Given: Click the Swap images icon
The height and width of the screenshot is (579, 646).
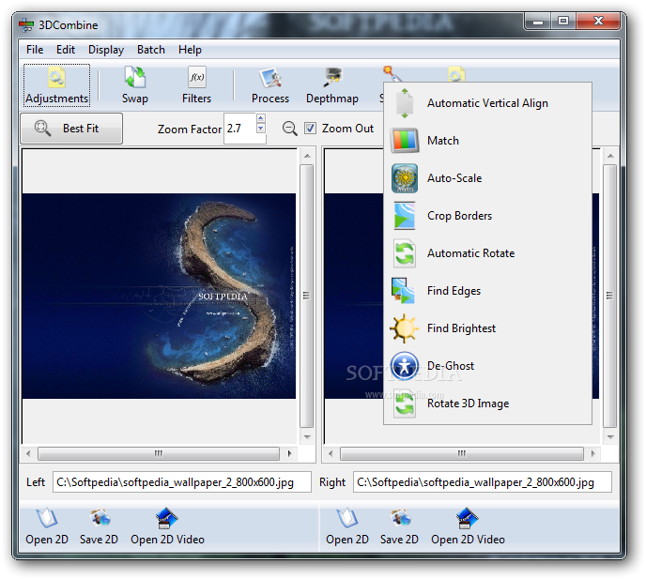Looking at the screenshot, I should click(134, 77).
